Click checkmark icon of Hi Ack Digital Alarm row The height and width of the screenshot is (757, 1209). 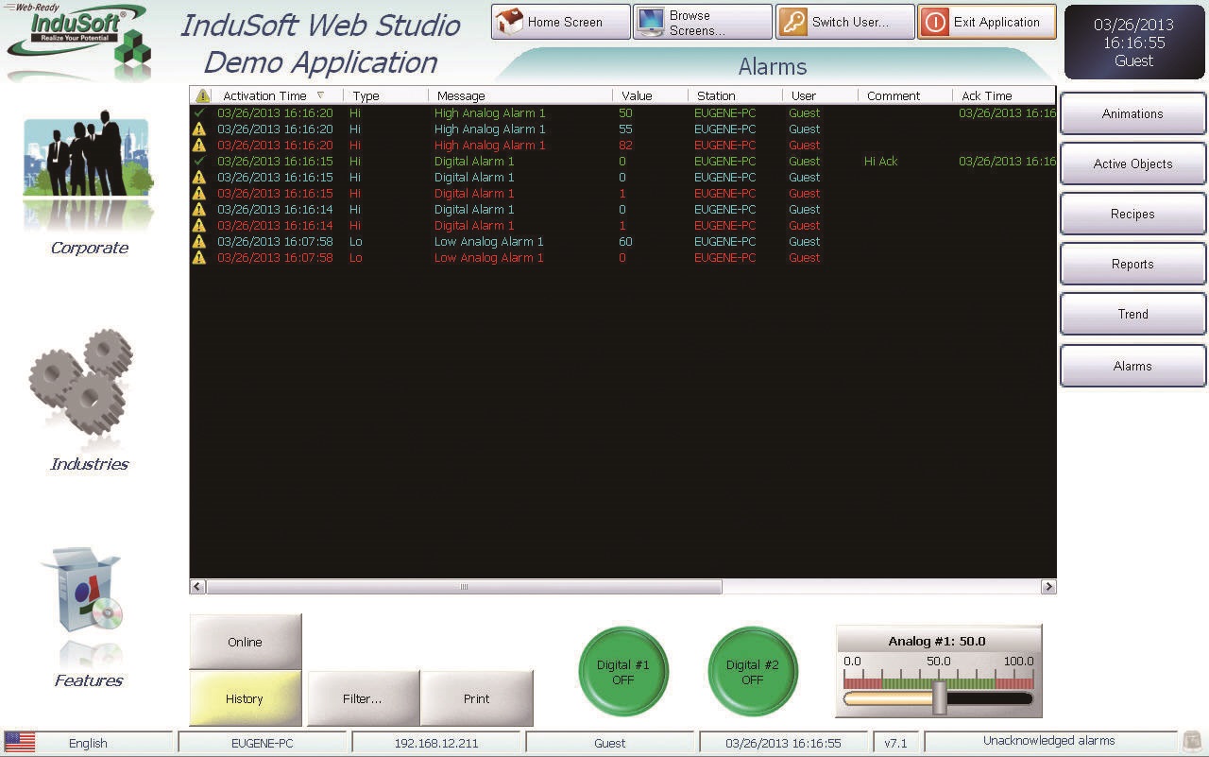(x=199, y=161)
